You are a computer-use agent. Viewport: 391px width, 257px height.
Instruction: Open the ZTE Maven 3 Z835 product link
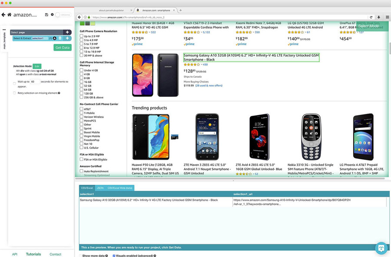[x=207, y=169]
